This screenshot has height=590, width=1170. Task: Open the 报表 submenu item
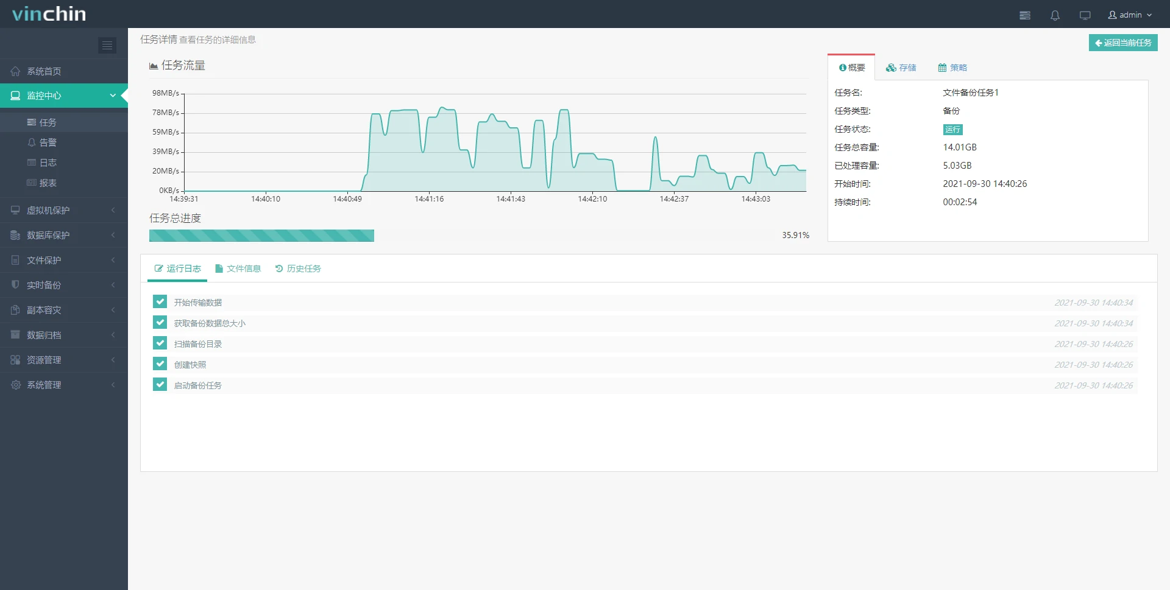pyautogui.click(x=64, y=183)
